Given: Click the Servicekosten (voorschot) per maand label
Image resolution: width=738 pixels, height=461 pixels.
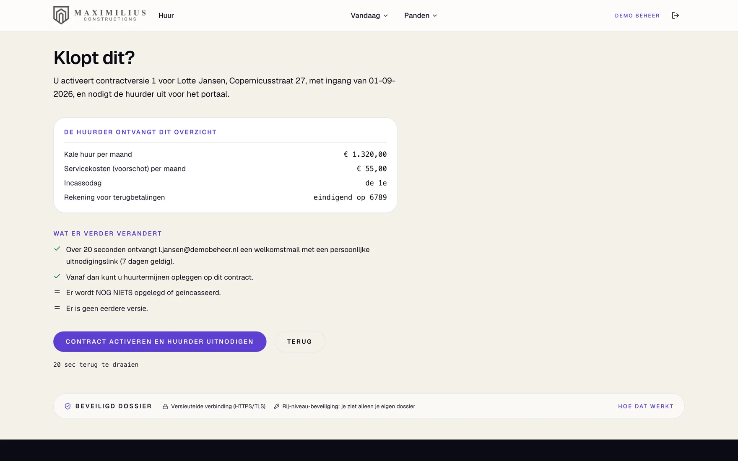Looking at the screenshot, I should (x=125, y=168).
